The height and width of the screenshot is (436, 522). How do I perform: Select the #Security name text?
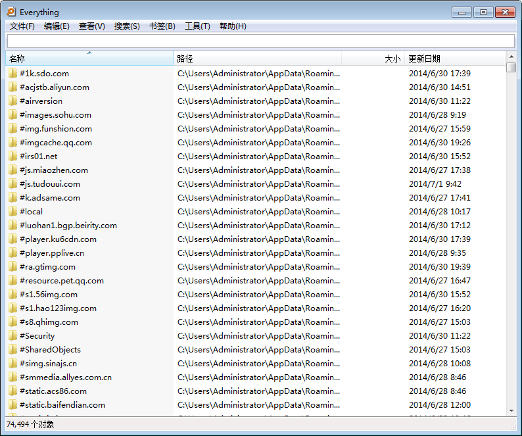coord(37,336)
